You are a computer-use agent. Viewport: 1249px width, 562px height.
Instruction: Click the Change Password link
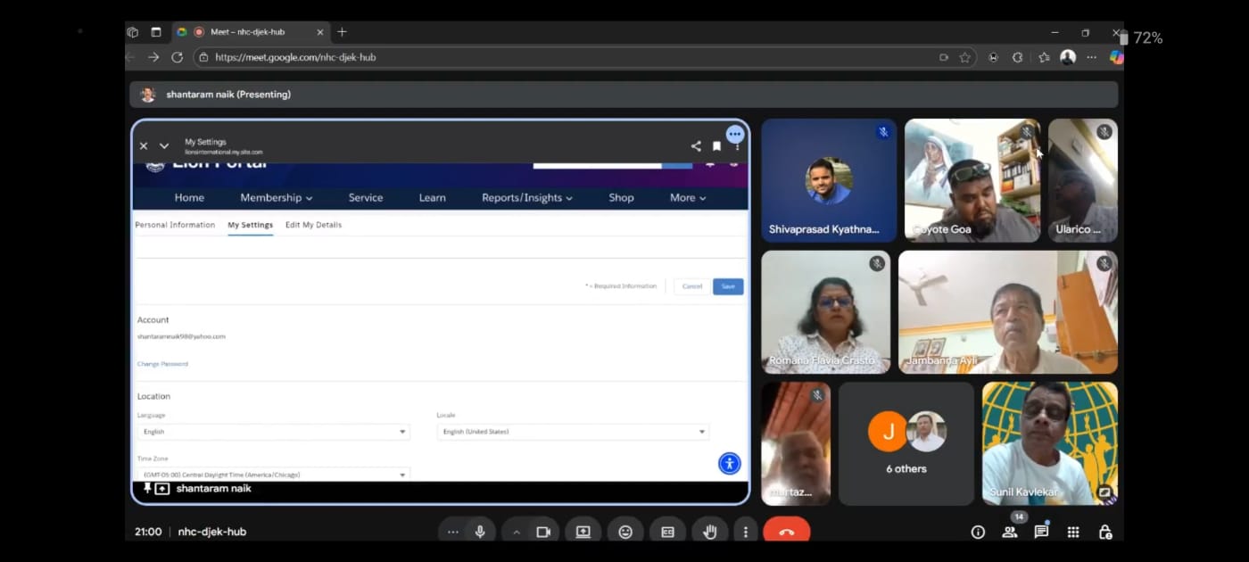coord(162,363)
